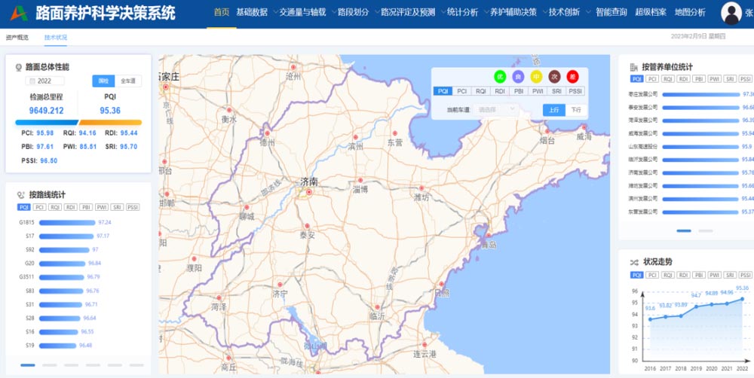This screenshot has width=754, height=378.
Task: Select PSSI index on the map panel
Action: [x=575, y=91]
